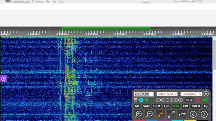Open the bluebison.net link

coord(21,2)
